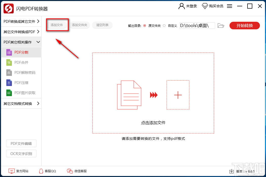Screen dimensions: 266x177
Task: Click the 客服QQ support icon
Action: point(41,171)
